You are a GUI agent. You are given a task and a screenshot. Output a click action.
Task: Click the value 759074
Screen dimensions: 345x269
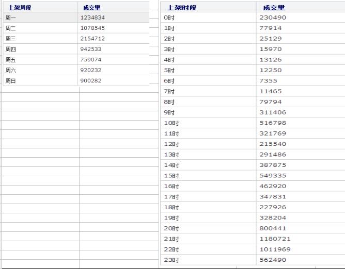pos(91,60)
